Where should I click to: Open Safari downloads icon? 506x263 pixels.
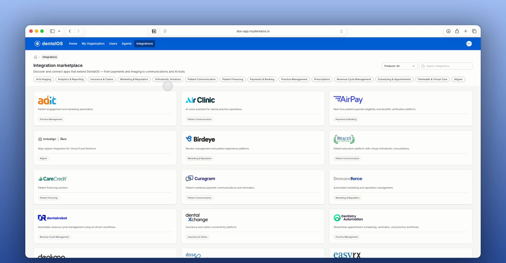pos(448,31)
